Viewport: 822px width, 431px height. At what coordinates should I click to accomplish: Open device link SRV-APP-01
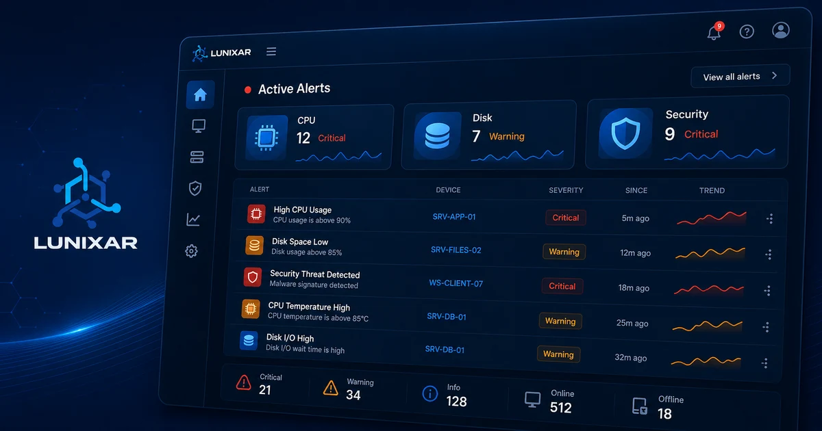(x=454, y=217)
